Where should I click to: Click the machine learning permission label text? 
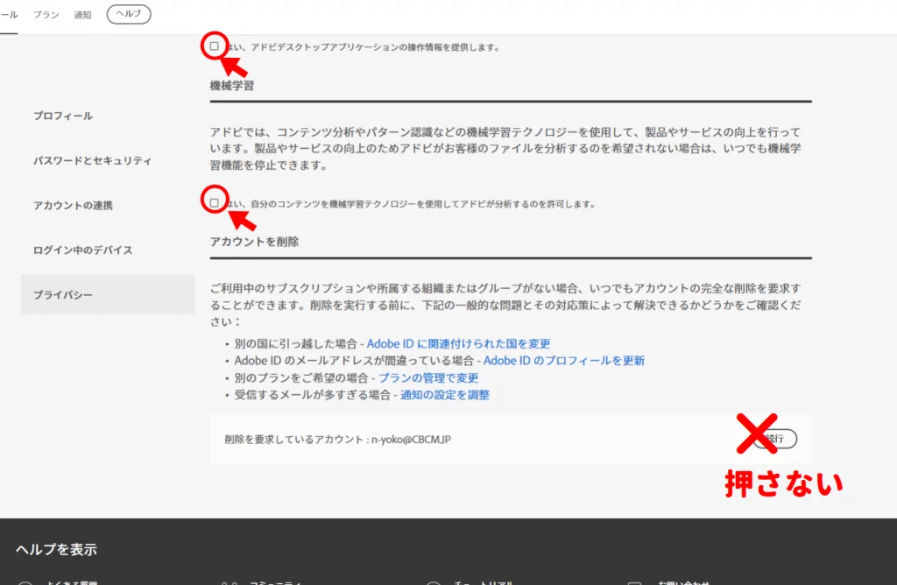point(412,204)
